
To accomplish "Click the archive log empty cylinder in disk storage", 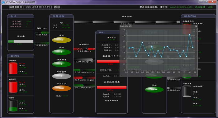I will tap(187, 91).
